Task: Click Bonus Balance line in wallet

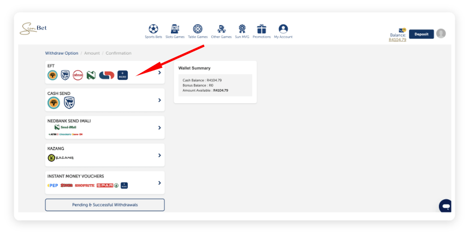Action: 198,85
